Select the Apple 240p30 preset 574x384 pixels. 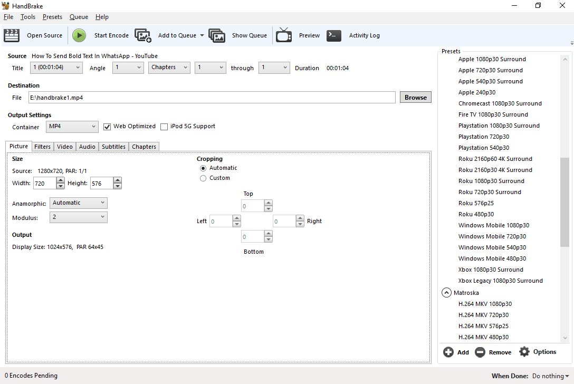click(476, 92)
